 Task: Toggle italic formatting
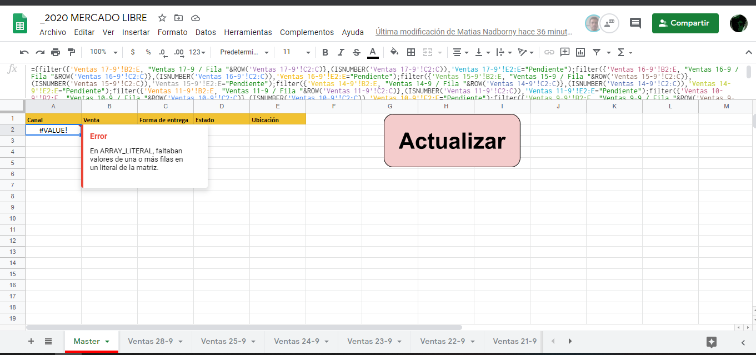point(341,52)
